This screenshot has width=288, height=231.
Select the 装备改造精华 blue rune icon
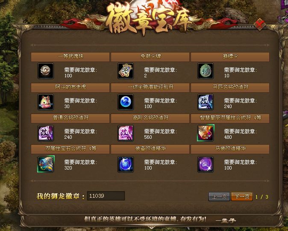click(126, 164)
